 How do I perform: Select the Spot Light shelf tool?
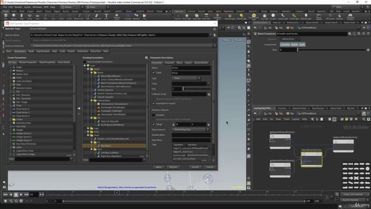click(x=197, y=16)
